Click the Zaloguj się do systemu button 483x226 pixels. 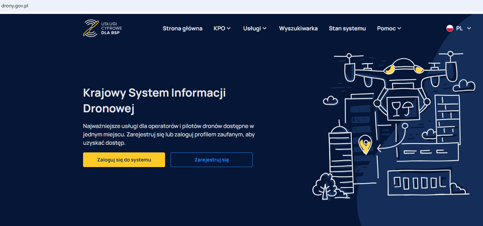click(124, 159)
